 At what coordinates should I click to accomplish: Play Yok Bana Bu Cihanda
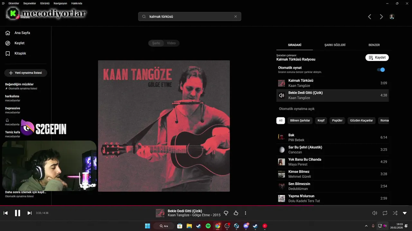point(332,162)
